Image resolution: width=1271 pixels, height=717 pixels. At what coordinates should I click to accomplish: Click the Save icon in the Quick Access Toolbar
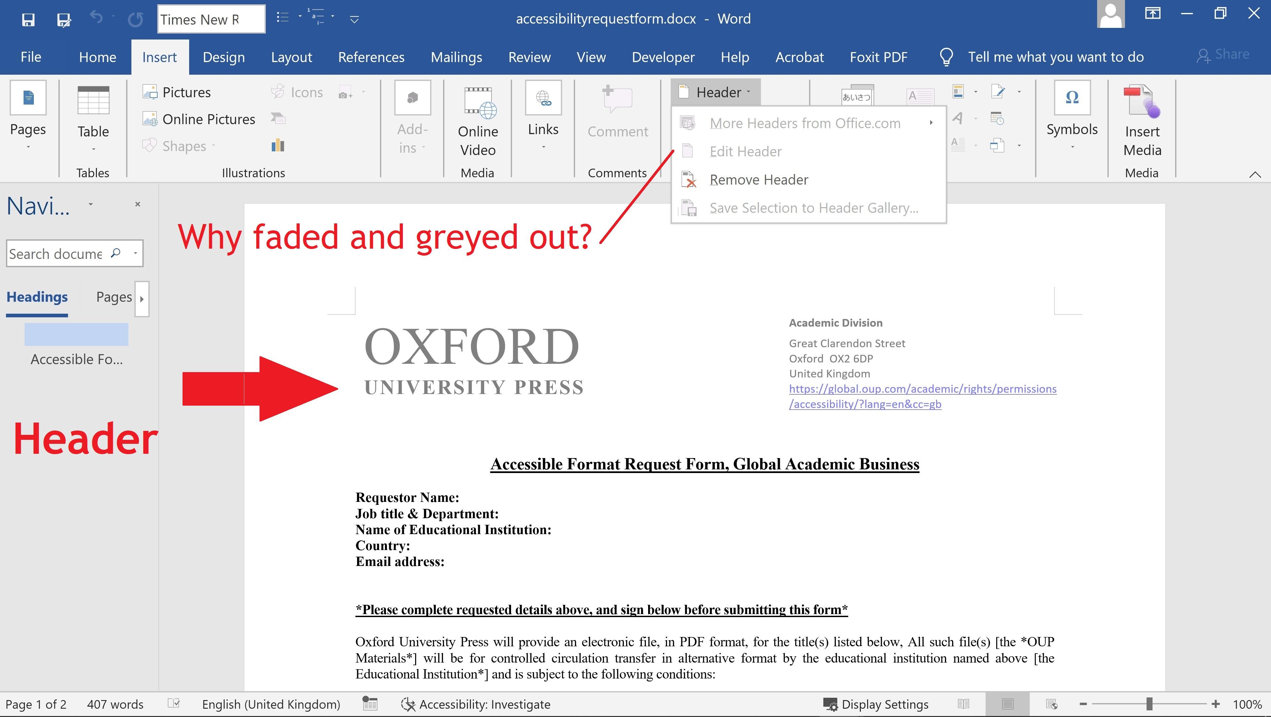coord(28,20)
